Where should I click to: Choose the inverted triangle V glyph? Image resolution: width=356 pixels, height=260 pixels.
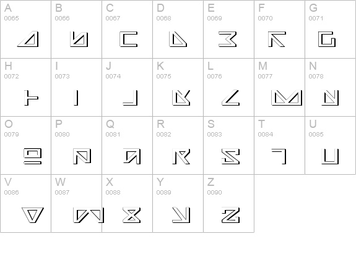click(x=33, y=215)
